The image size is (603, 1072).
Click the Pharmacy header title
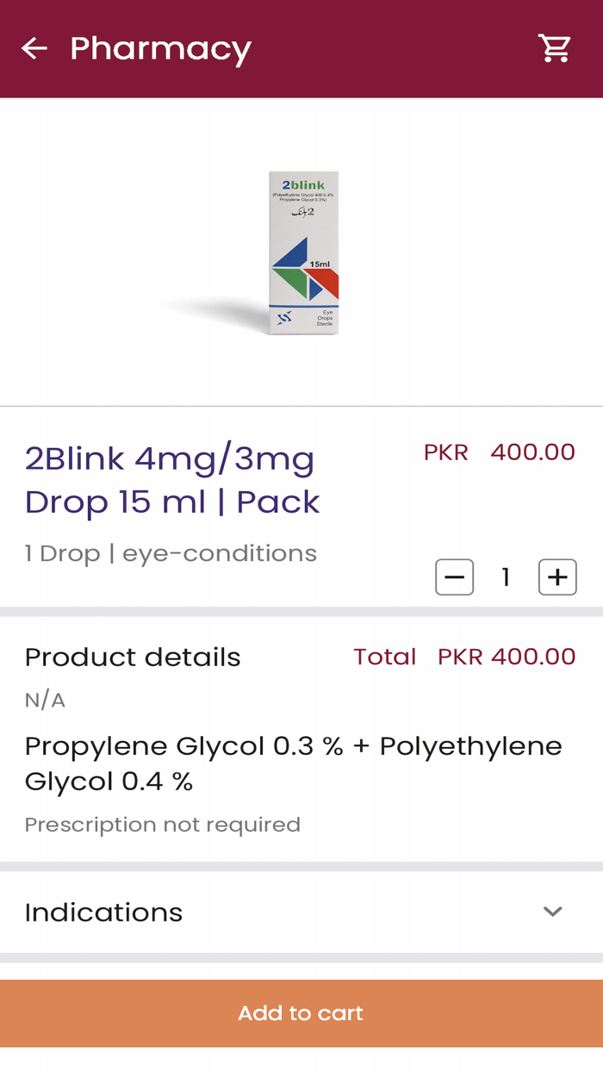(160, 49)
